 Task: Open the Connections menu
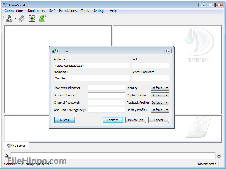[14, 11]
